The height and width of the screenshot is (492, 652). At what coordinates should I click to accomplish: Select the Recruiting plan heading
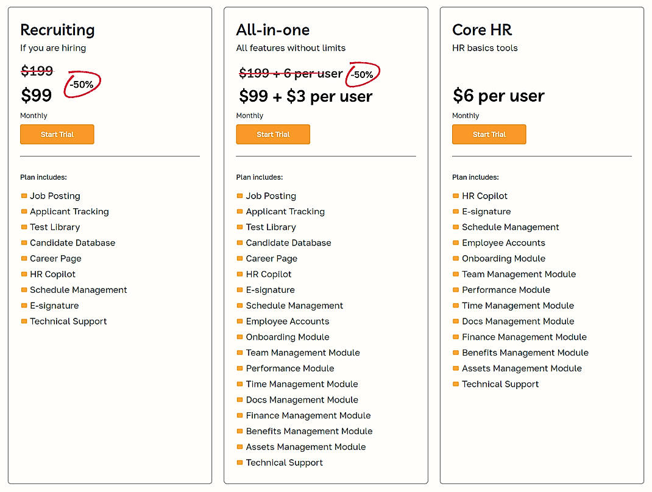[x=57, y=29]
